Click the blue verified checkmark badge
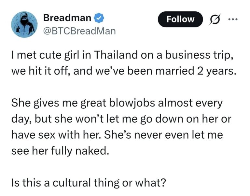 tap(99, 18)
